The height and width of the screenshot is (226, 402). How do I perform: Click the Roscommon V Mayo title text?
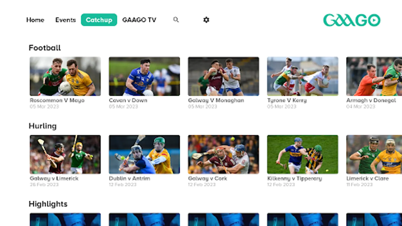tap(57, 100)
